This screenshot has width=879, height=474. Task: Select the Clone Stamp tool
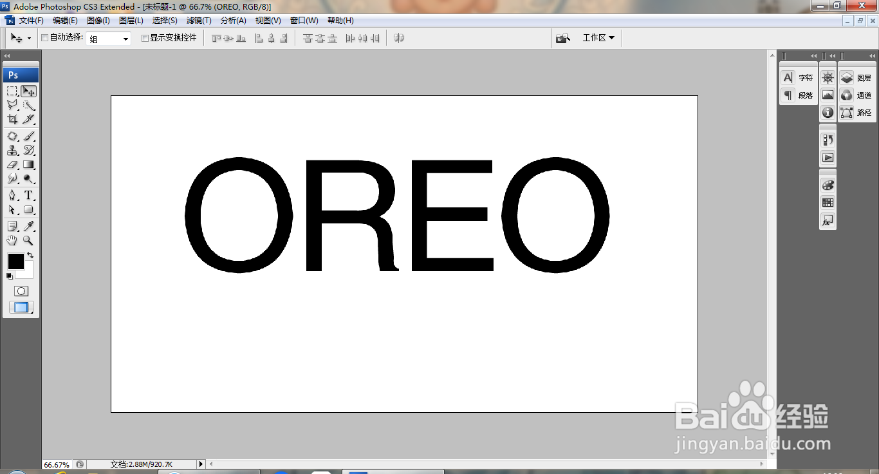pyautogui.click(x=12, y=151)
